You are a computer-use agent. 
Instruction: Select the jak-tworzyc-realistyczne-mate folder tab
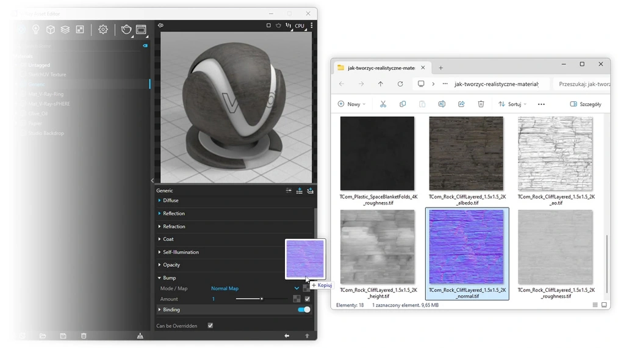click(x=381, y=68)
